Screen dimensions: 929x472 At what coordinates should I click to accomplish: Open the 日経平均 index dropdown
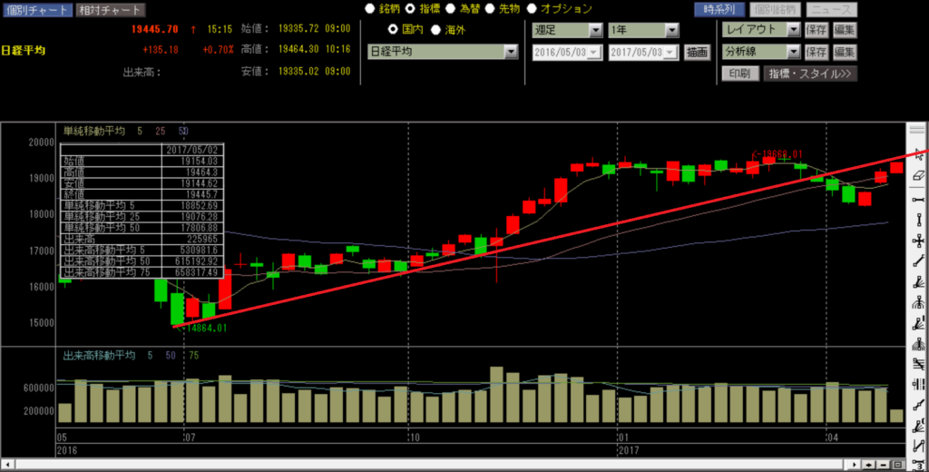510,53
